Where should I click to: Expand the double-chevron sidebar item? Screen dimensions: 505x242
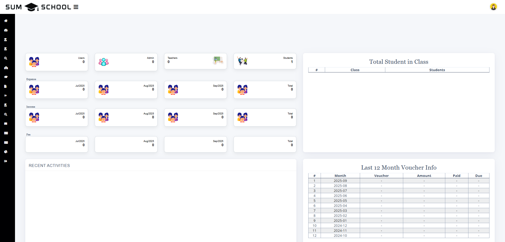point(6,95)
